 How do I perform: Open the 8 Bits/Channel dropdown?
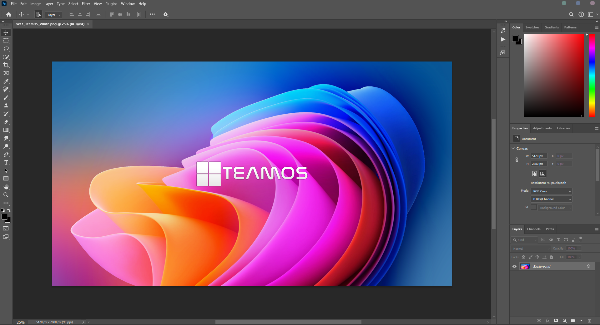coord(552,199)
